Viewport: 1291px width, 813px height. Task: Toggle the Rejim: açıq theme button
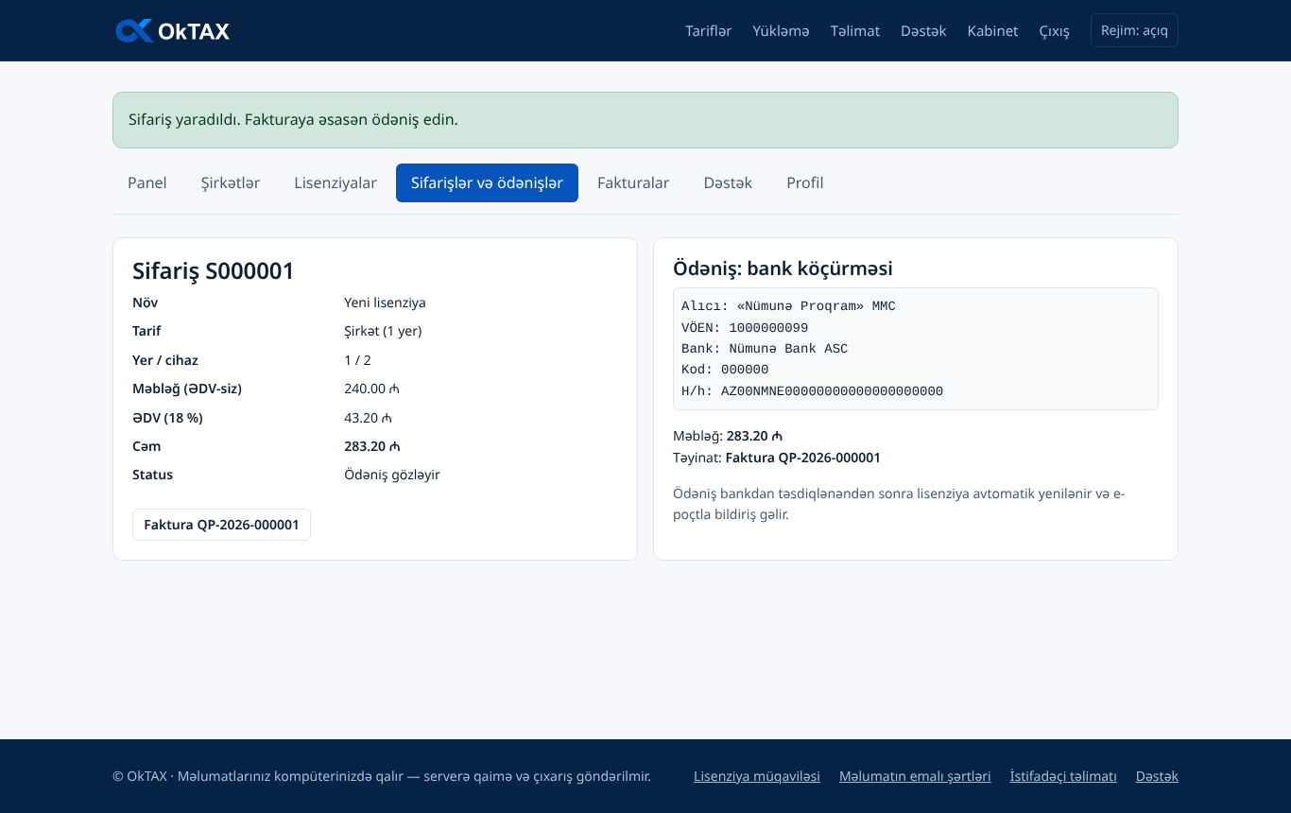(1134, 30)
